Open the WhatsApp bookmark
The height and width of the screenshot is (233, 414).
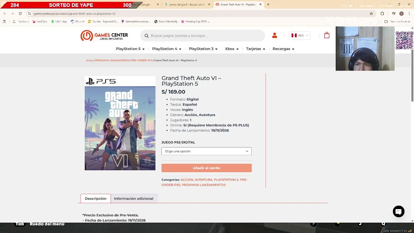tap(59, 21)
